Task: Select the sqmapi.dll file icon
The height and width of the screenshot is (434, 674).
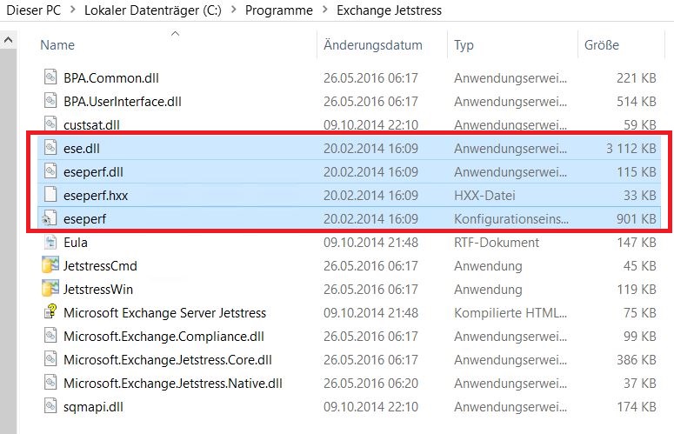Action: coord(50,406)
